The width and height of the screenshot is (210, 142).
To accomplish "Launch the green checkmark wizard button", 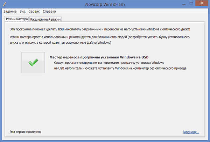I will tap(33, 63).
